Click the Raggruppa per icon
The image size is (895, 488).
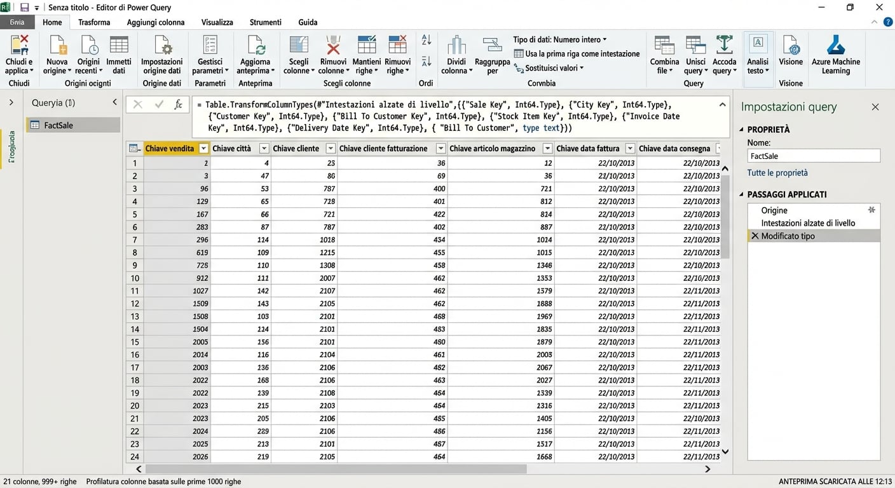[493, 45]
